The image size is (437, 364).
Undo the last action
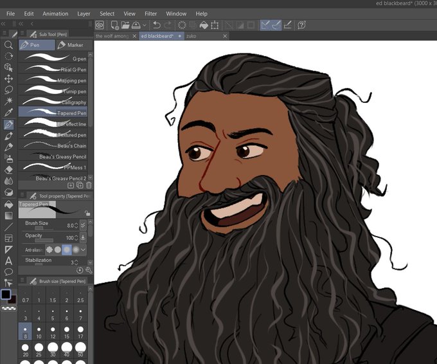coord(157,25)
